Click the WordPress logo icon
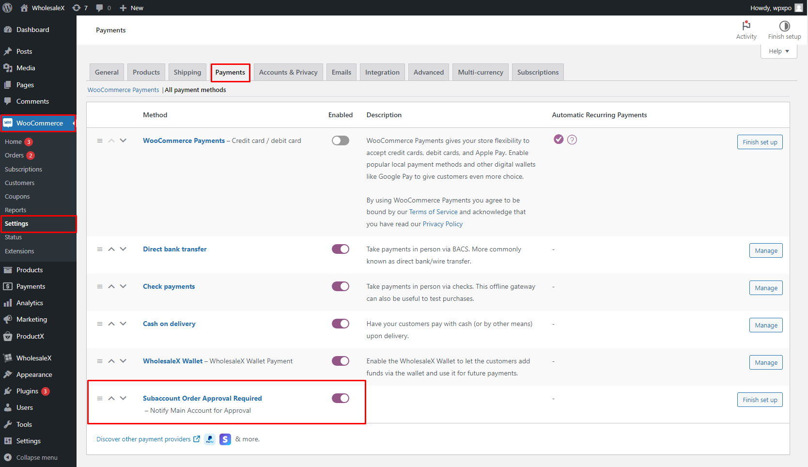The image size is (808, 467). pos(7,8)
